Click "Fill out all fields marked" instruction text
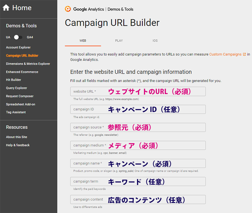The height and width of the screenshot is (213, 252). [146, 81]
